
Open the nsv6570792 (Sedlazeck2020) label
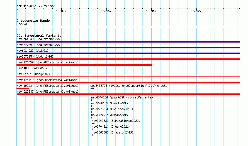coord(38,45)
